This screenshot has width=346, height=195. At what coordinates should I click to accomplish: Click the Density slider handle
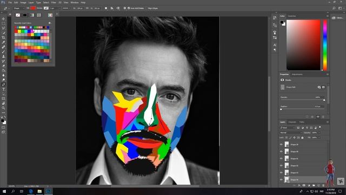(x=324, y=100)
